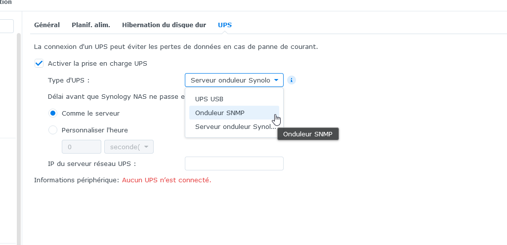The height and width of the screenshot is (245, 507).
Task: Switch to the Général tab
Action: click(47, 25)
